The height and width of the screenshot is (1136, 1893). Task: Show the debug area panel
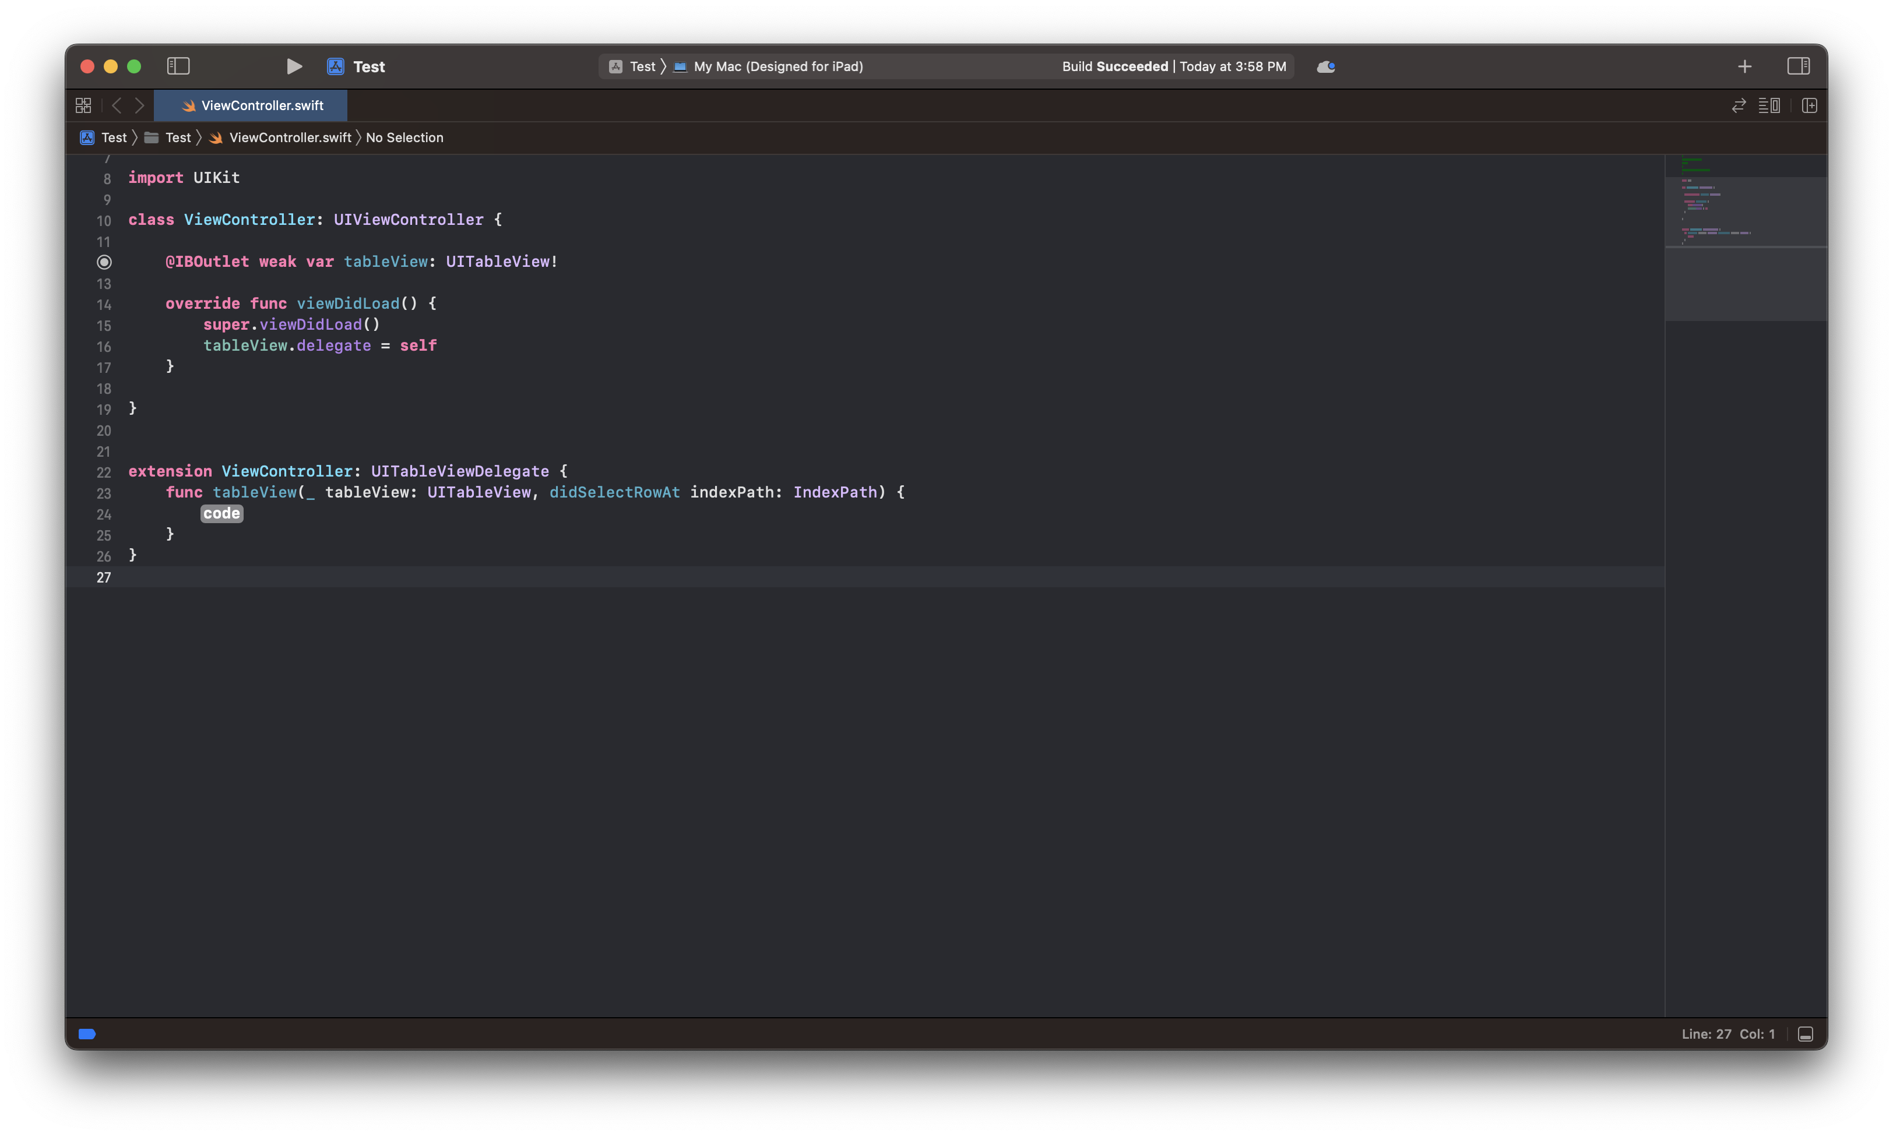1805,1034
